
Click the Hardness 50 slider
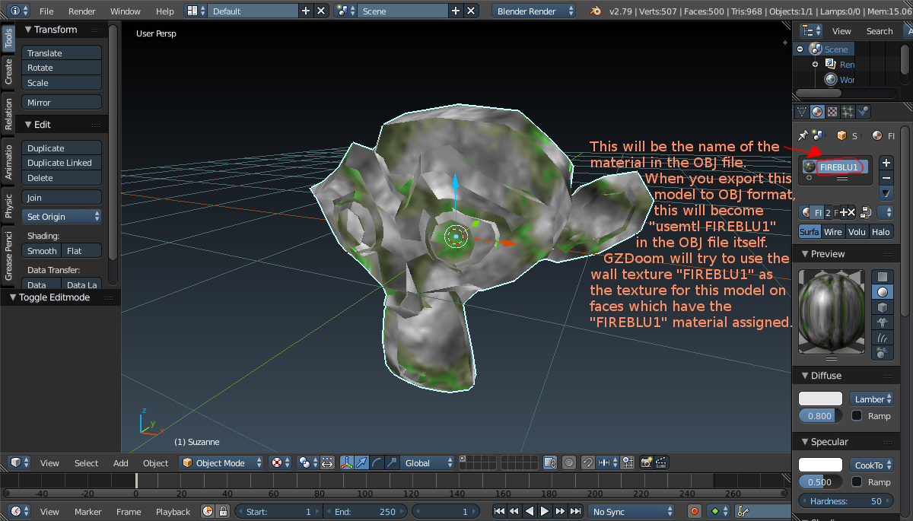tap(845, 501)
